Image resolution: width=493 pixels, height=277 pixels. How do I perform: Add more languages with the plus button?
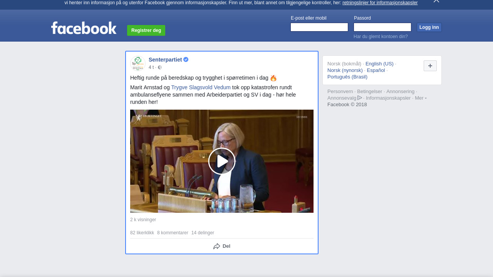(430, 66)
